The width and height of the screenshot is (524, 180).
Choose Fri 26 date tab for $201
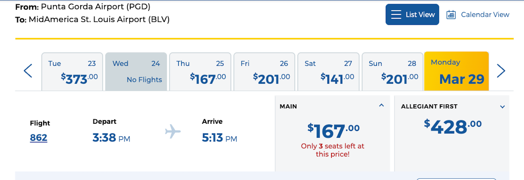[265, 72]
